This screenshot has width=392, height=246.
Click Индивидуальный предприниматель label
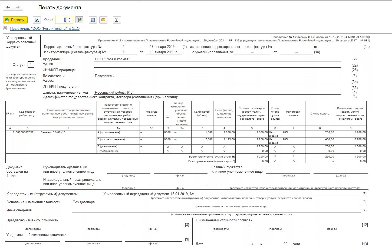(x=72, y=180)
